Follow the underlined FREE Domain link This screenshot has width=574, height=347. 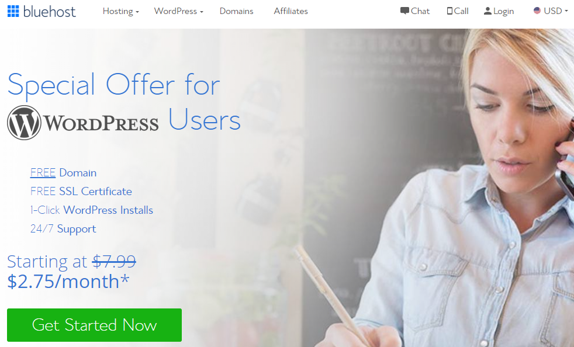[43, 172]
